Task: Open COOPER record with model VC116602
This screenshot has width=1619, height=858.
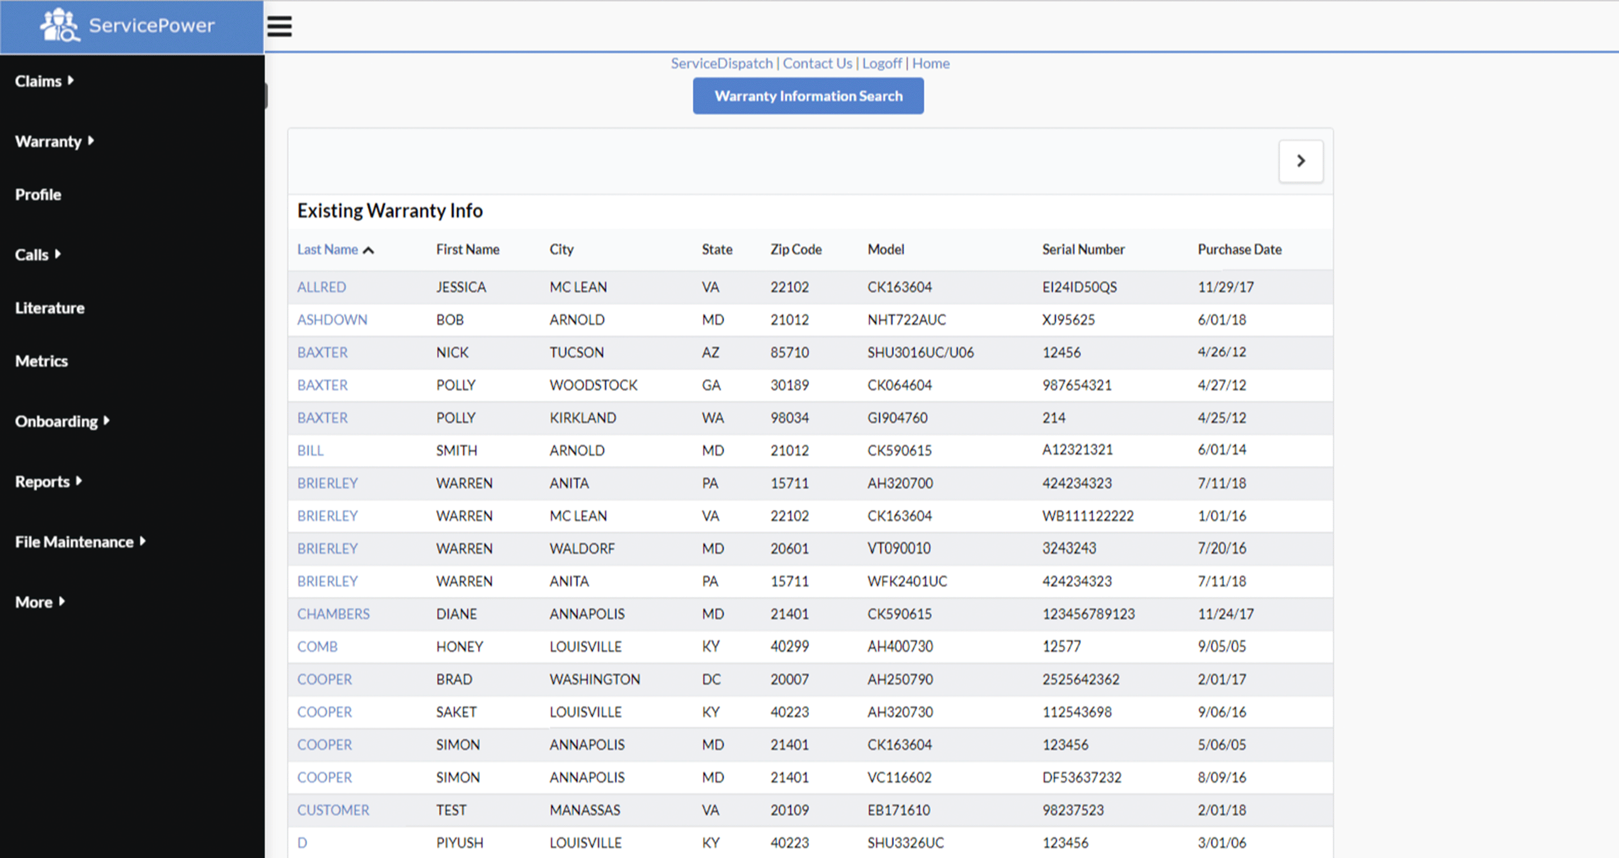Action: (324, 777)
